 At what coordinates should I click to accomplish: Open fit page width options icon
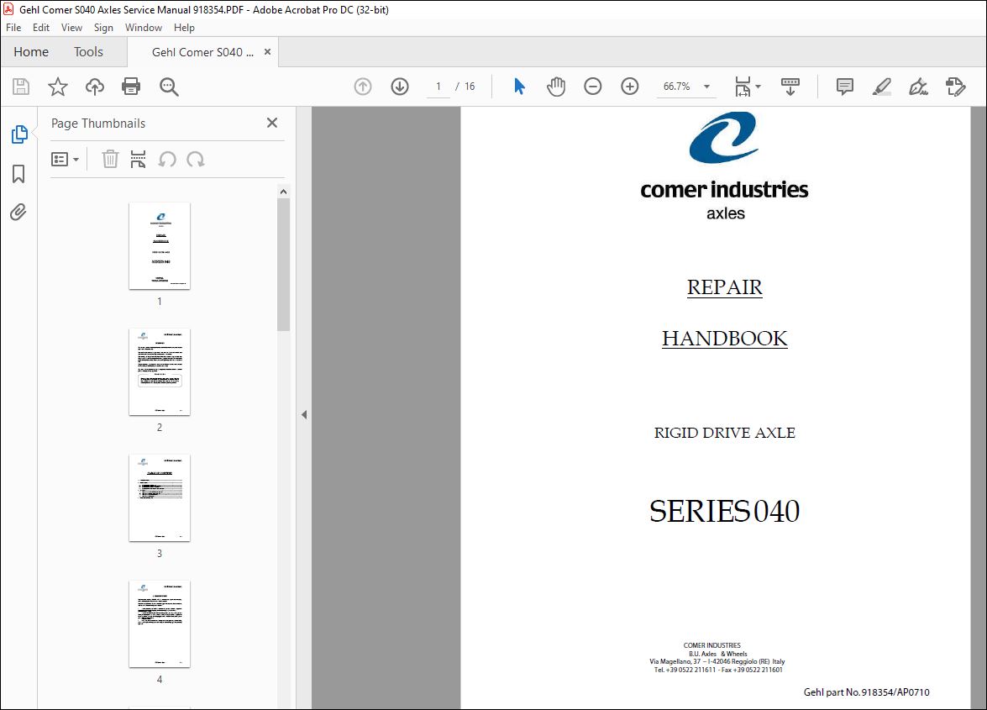(x=747, y=87)
